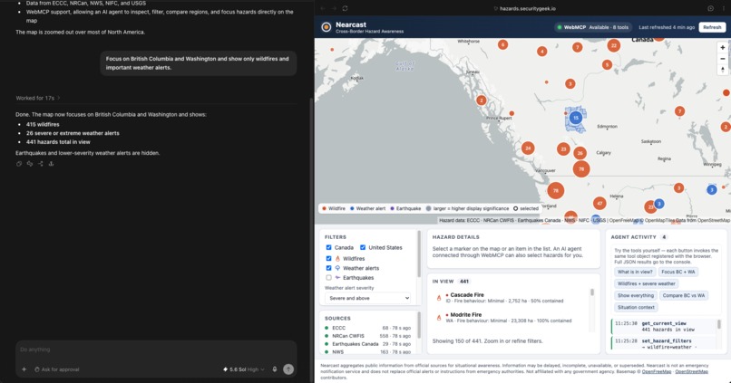Open the browser kebab menu
The width and height of the screenshot is (731, 383).
coord(723,8)
